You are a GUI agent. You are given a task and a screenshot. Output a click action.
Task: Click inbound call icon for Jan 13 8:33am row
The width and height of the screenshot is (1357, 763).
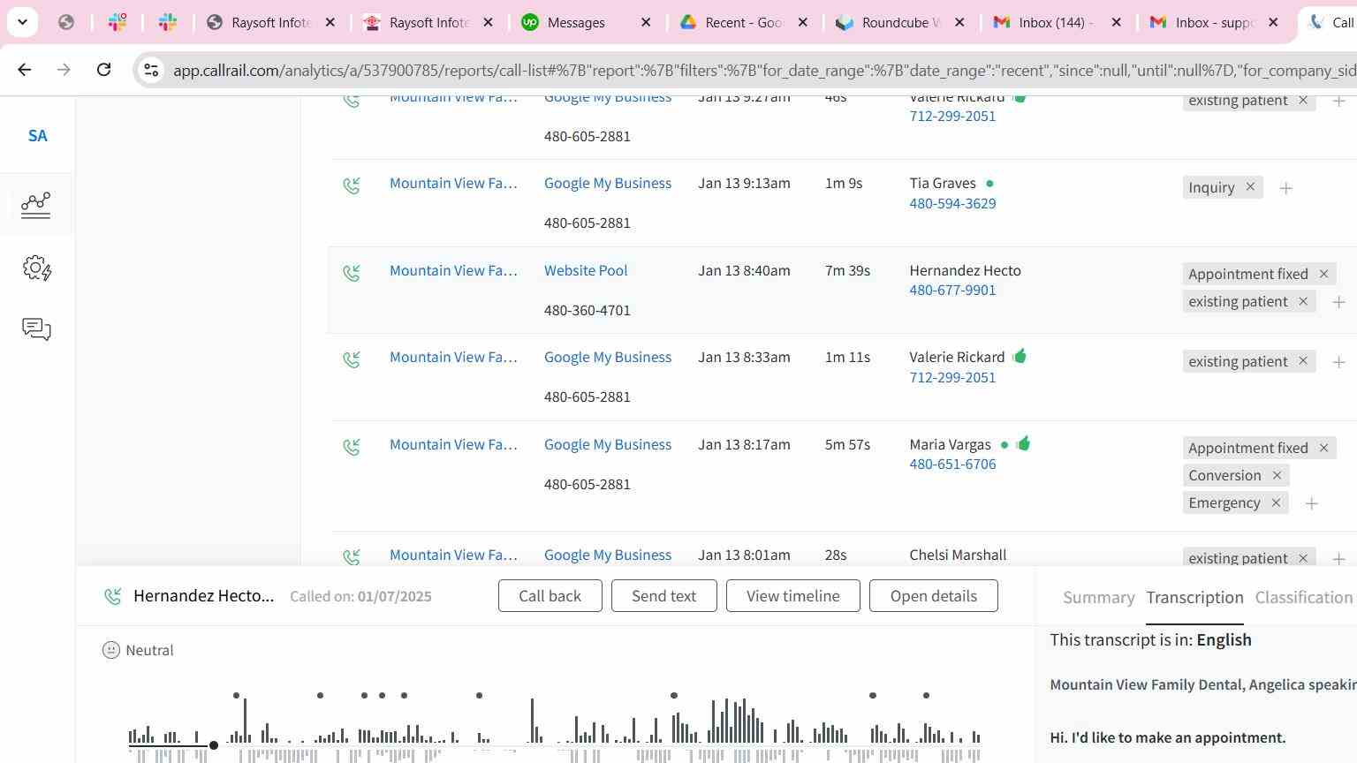(x=352, y=359)
